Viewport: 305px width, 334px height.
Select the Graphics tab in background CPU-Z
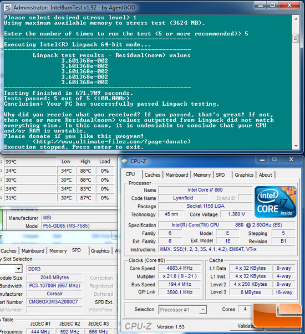(100, 251)
